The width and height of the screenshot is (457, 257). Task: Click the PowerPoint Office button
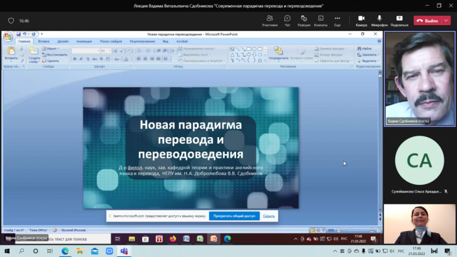tap(8, 37)
